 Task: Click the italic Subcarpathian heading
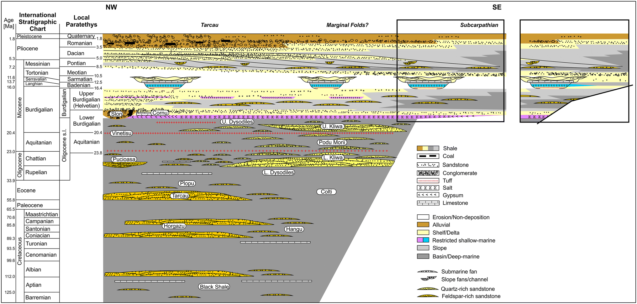[479, 25]
